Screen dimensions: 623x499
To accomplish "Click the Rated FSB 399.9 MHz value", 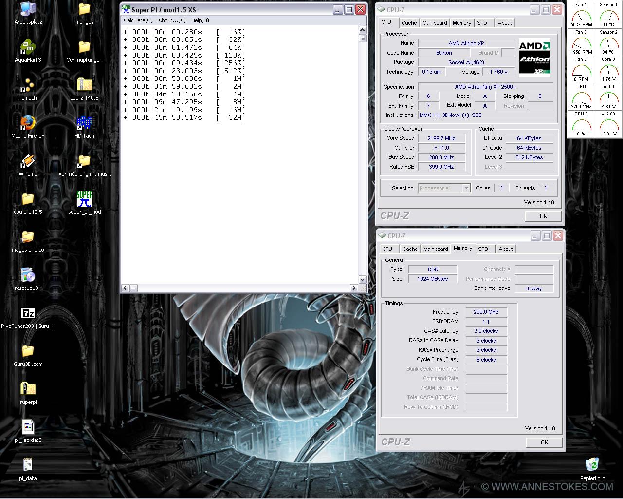I will [441, 167].
